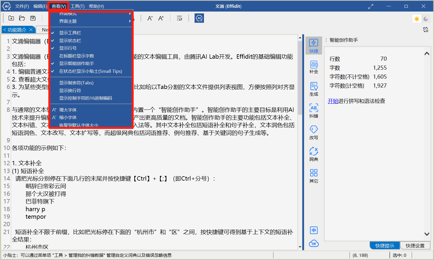Open the 生成 generation tool
434x260 pixels.
click(314, 89)
